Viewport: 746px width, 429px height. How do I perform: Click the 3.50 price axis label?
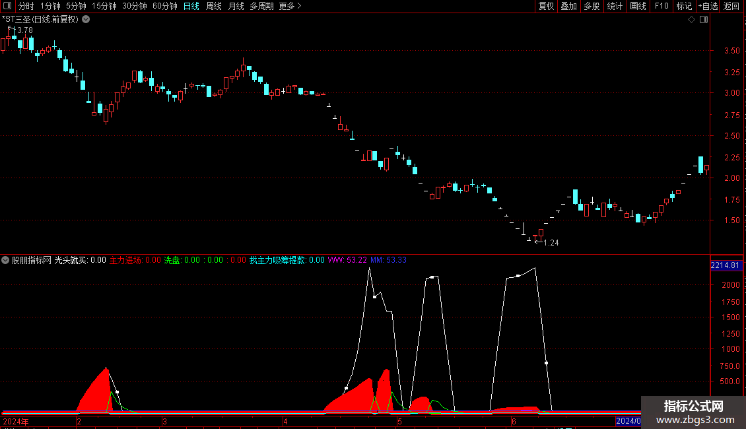point(731,50)
